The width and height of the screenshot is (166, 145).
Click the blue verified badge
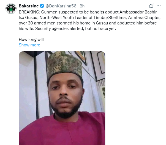(x=42, y=6)
